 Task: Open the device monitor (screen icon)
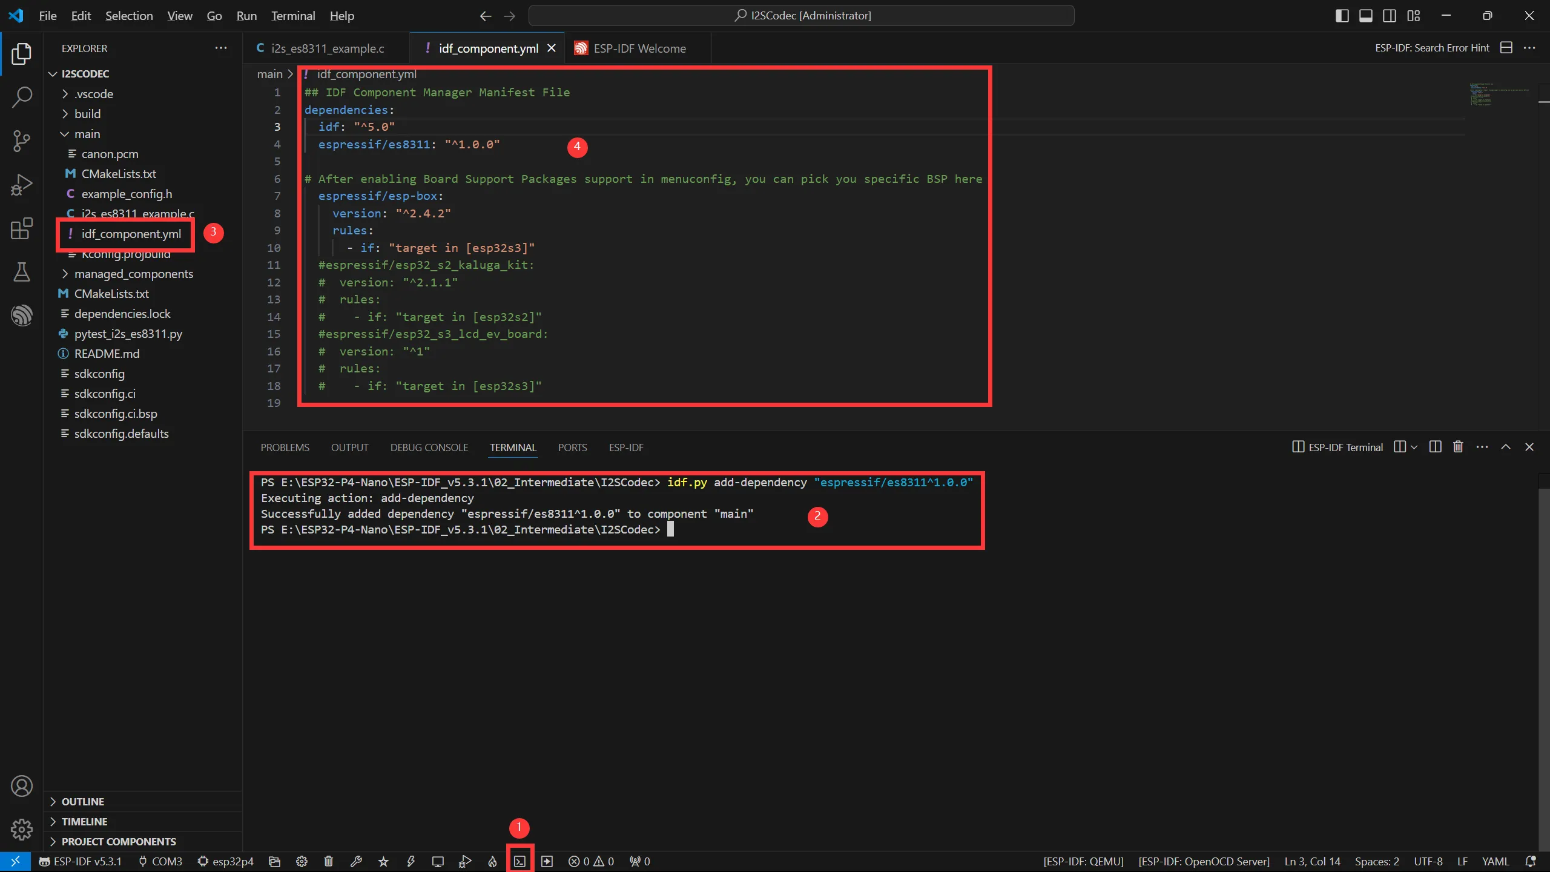438,861
